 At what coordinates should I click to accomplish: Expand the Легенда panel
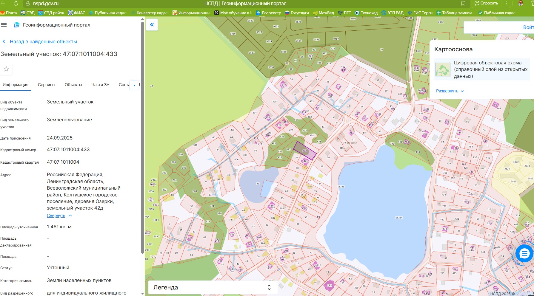coord(269,287)
